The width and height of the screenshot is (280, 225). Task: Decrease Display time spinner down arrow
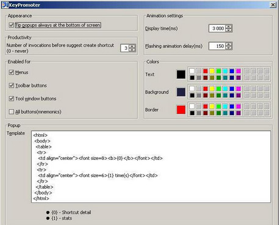click(229, 30)
